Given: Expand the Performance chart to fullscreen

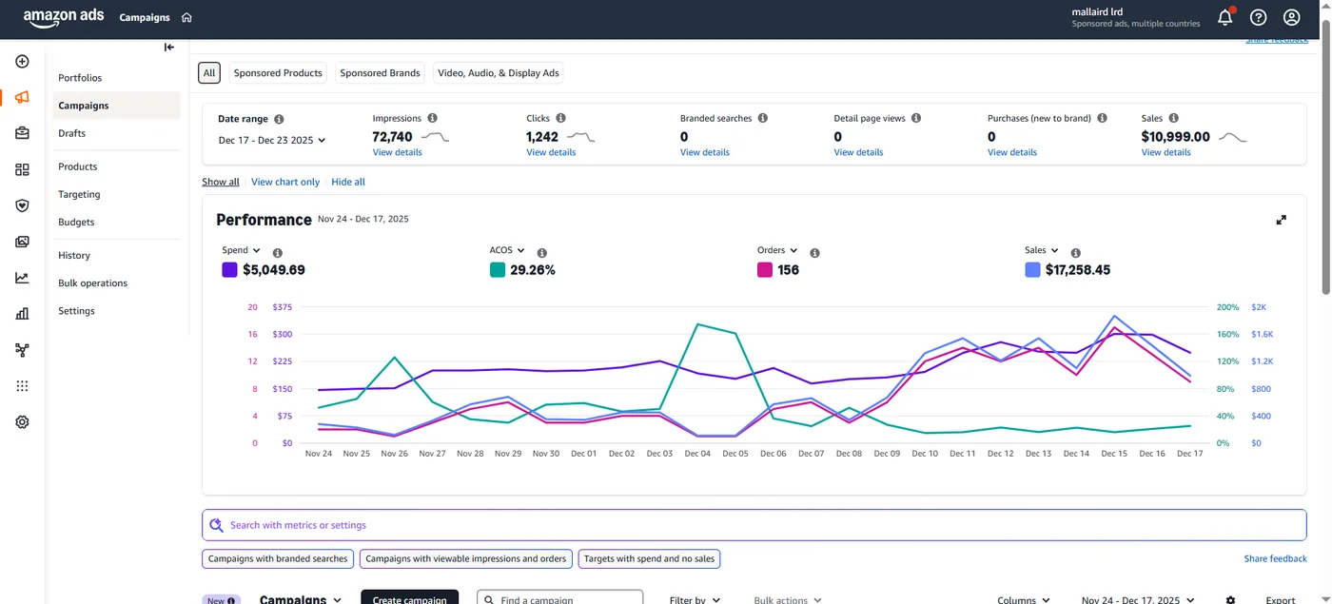Looking at the screenshot, I should pyautogui.click(x=1281, y=220).
